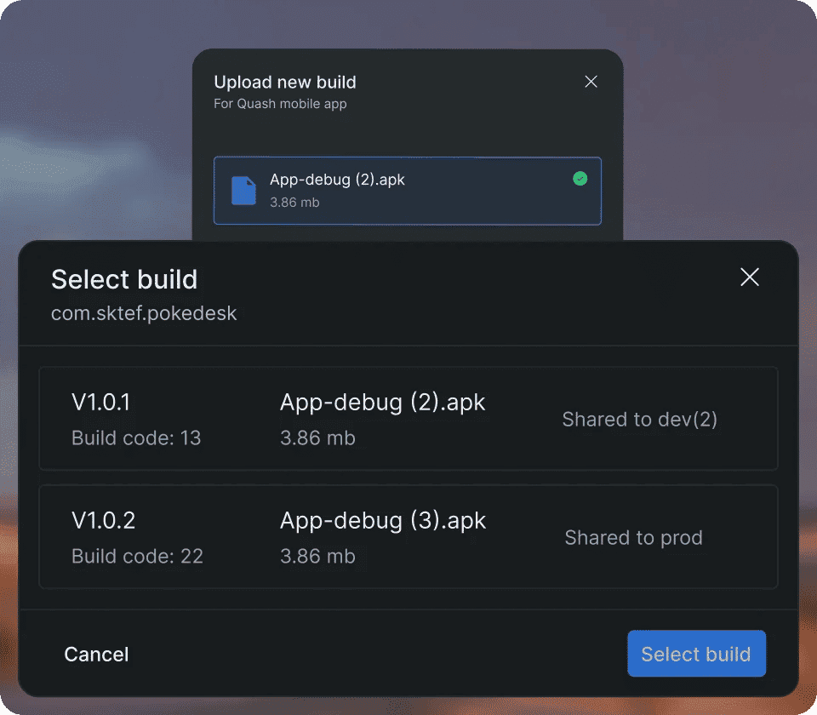Viewport: 817px width, 715px height.
Task: Click the blue APK file icon
Action: (x=244, y=191)
